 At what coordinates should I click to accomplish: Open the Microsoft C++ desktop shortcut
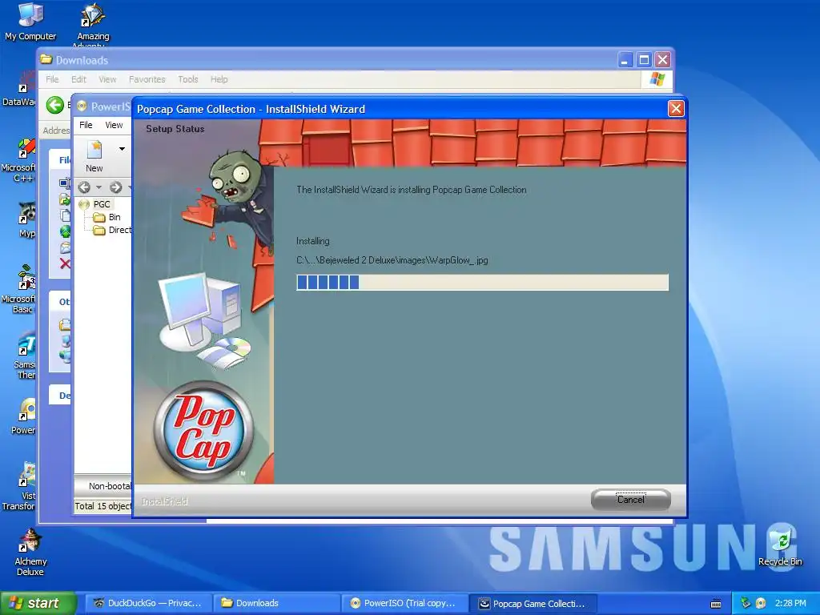(21, 160)
